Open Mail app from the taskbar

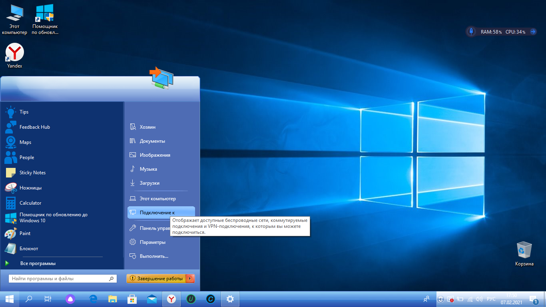[x=152, y=299]
